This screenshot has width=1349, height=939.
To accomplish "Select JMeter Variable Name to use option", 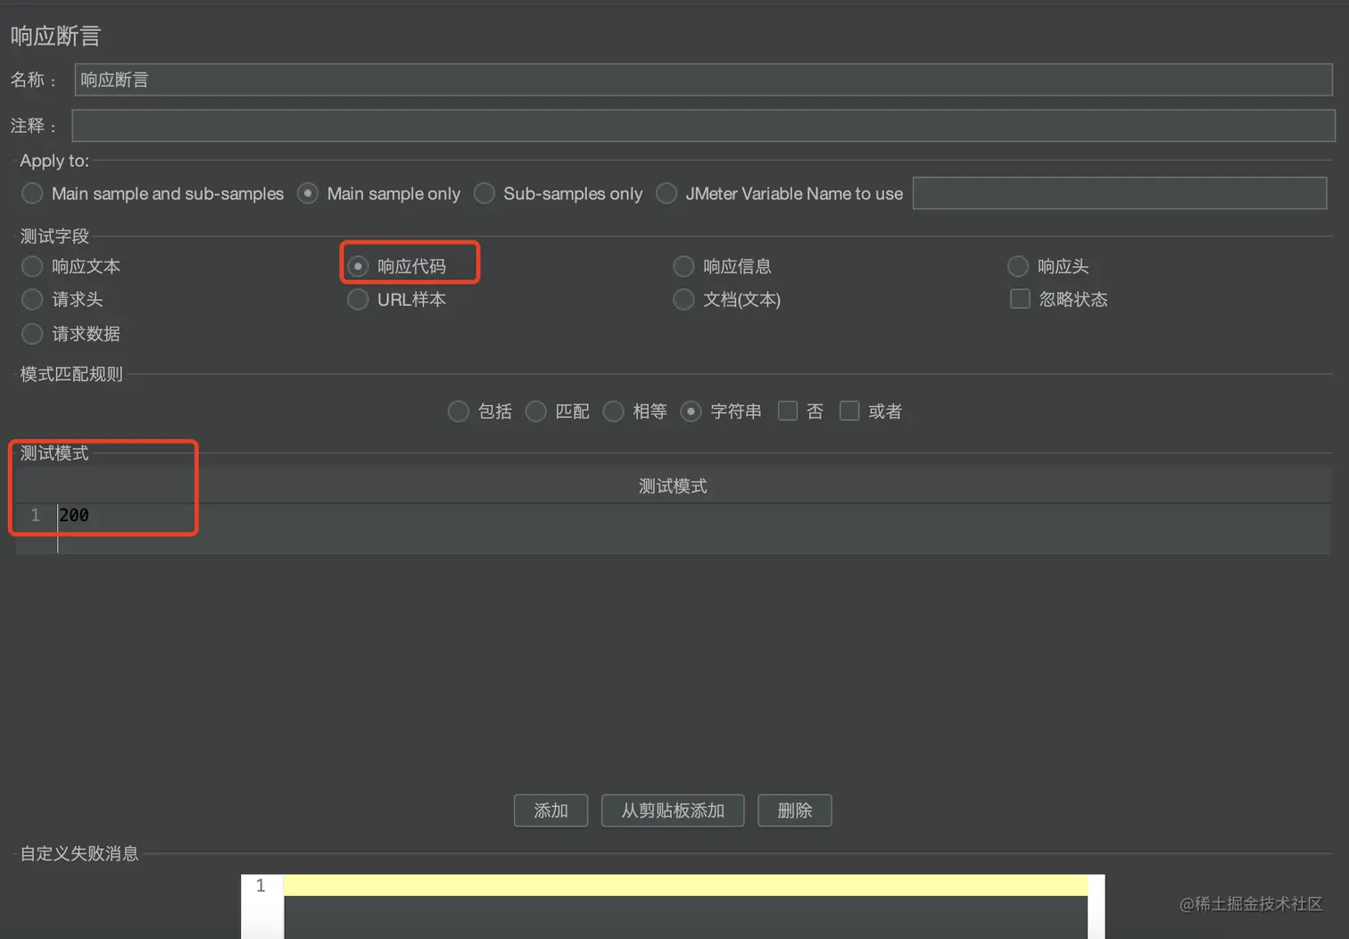I will coord(666,193).
